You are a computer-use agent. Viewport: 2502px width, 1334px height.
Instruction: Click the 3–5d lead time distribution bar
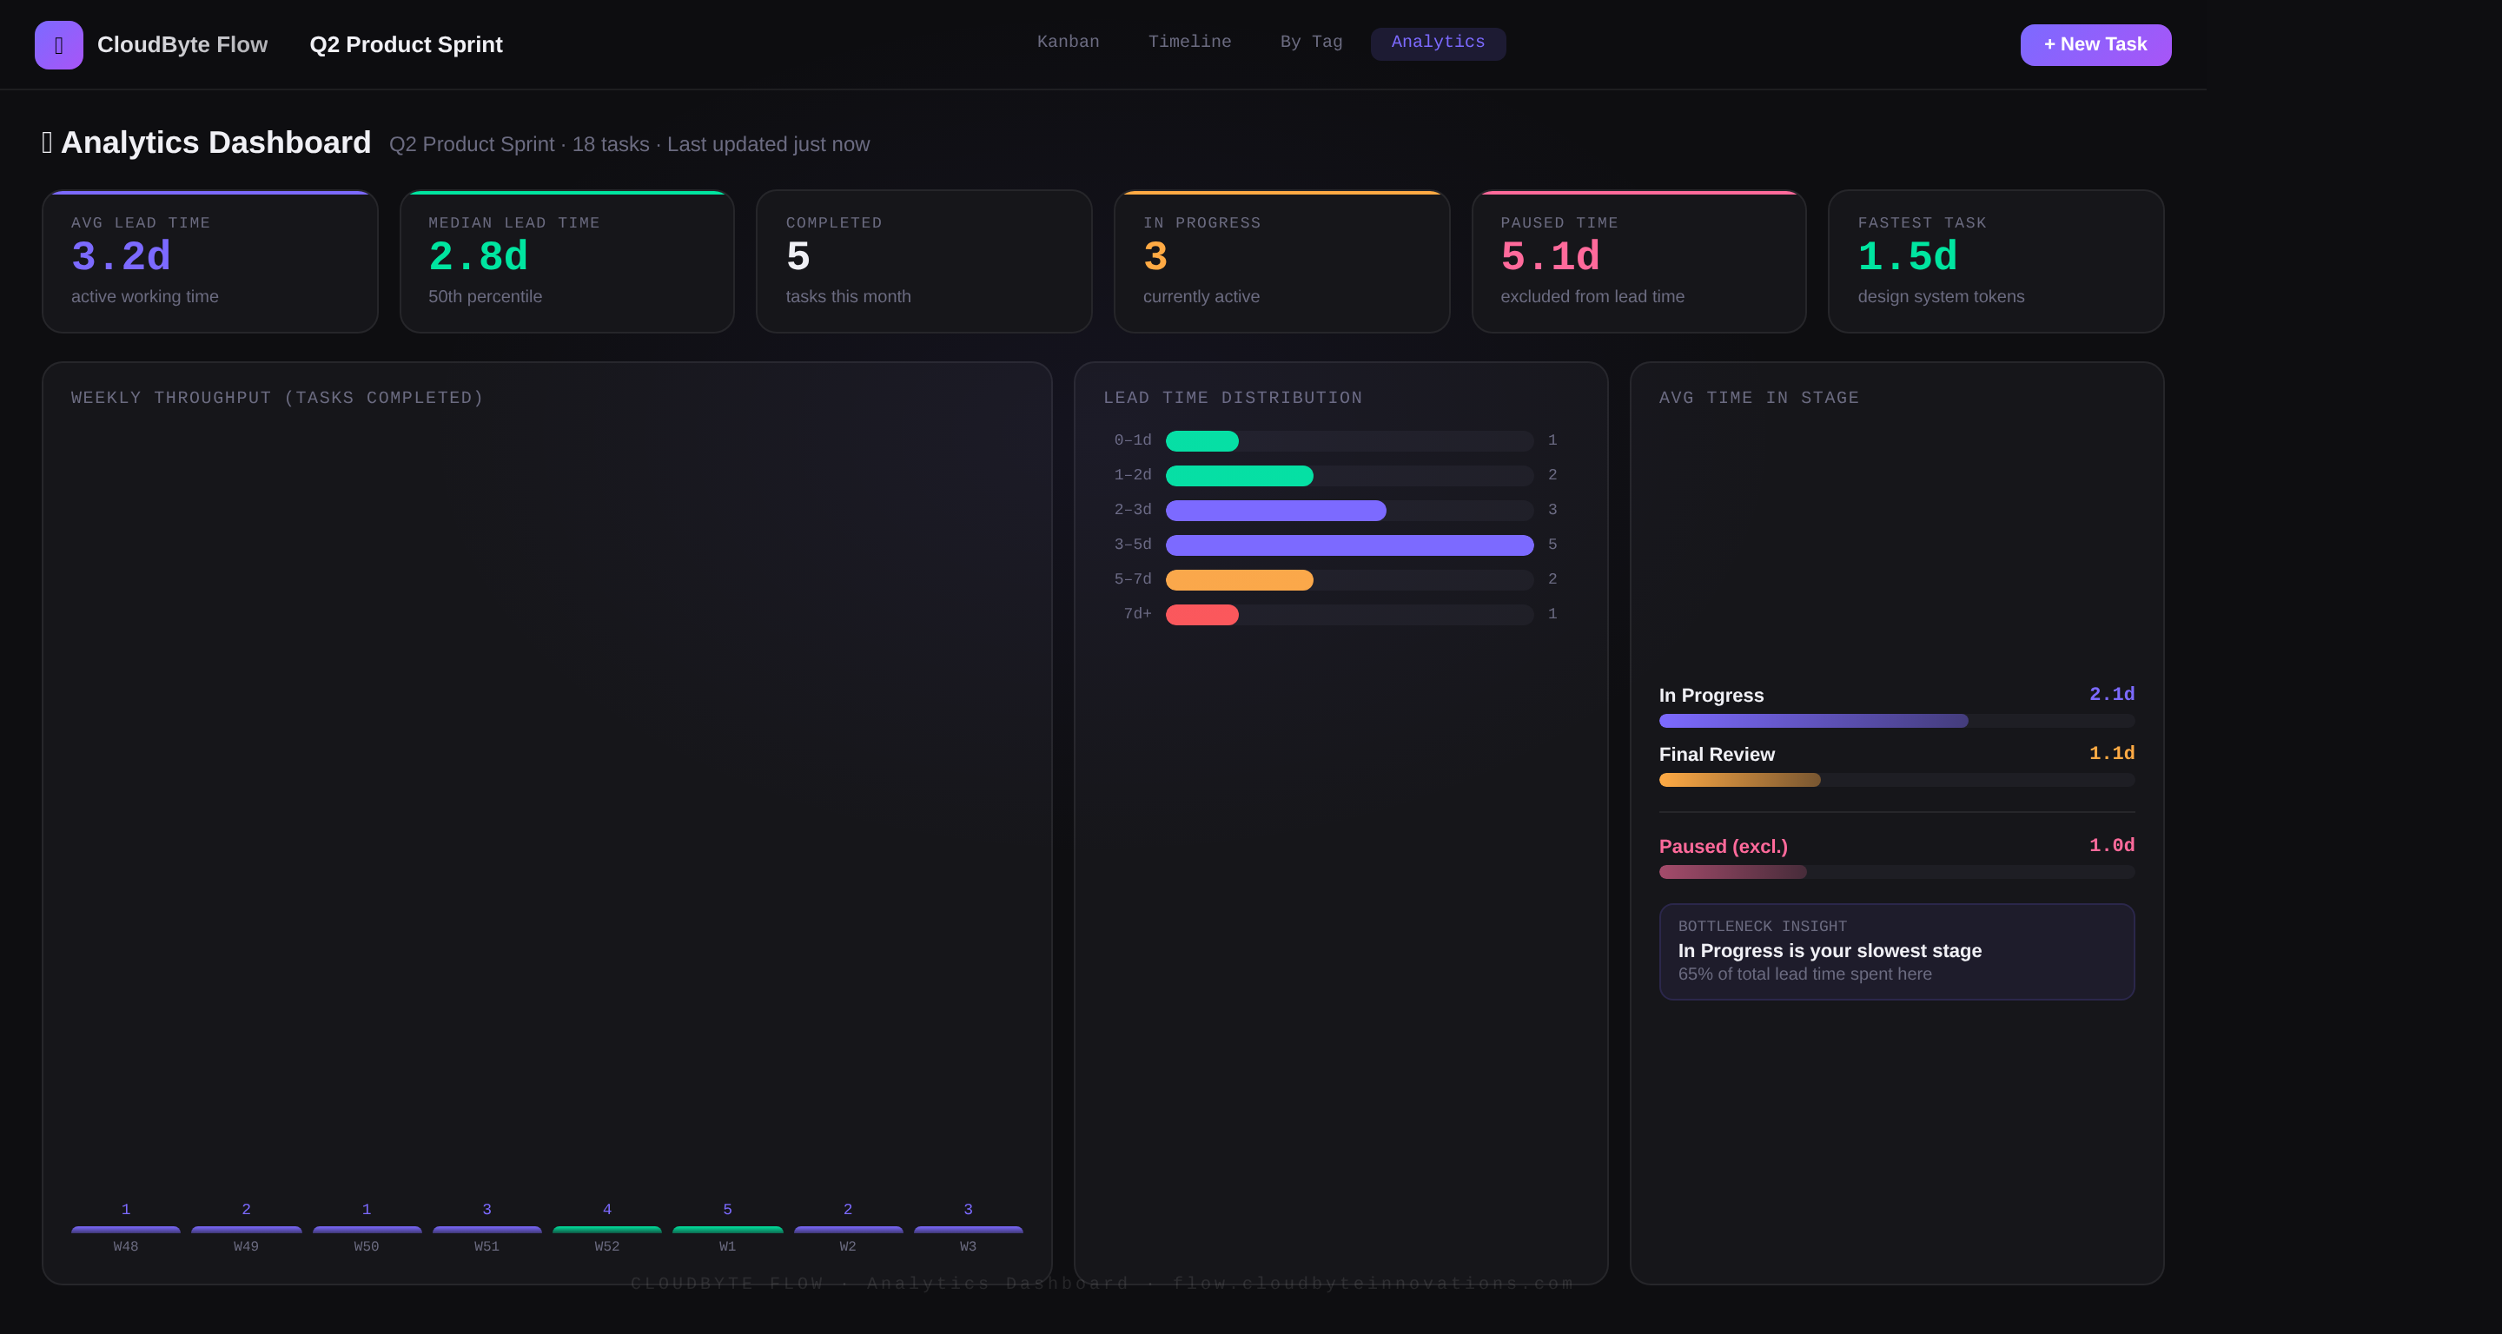click(1350, 545)
